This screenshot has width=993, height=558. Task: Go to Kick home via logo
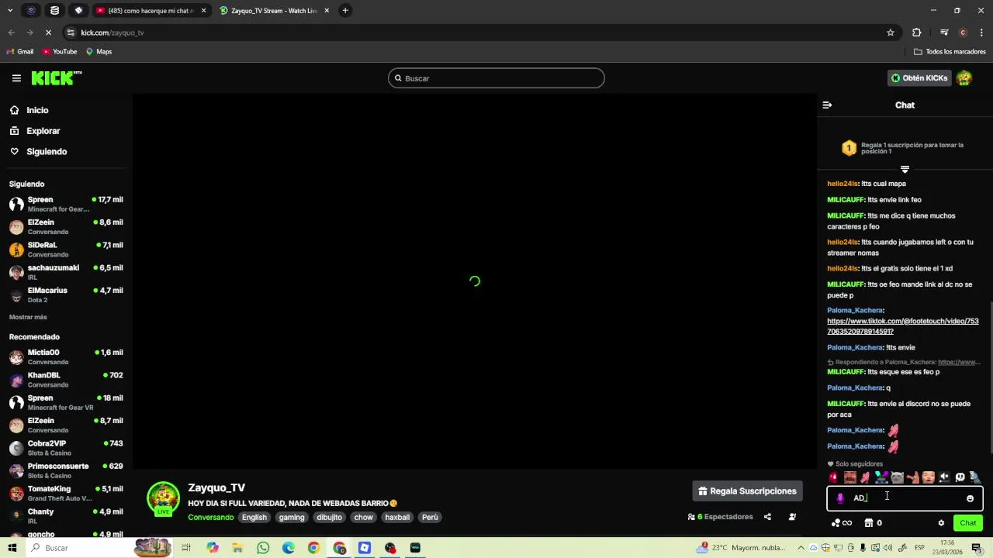coord(56,77)
